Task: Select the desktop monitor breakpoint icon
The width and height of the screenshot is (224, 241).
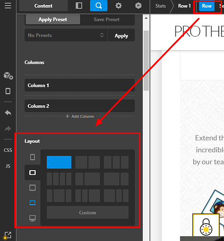Action: coord(33,218)
